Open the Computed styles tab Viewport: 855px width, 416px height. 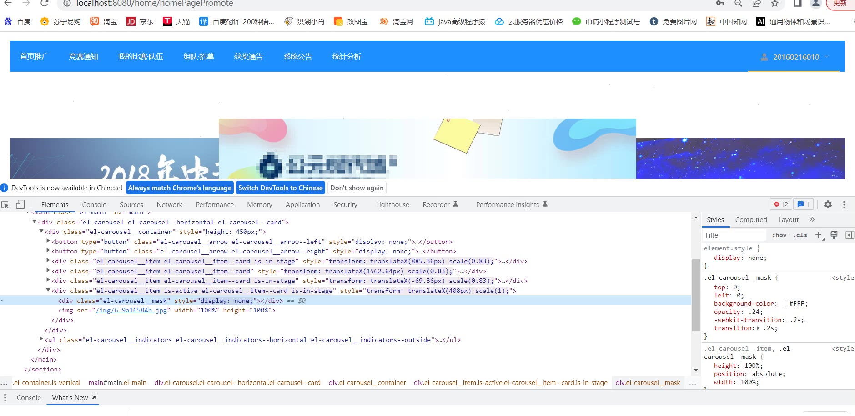(751, 220)
